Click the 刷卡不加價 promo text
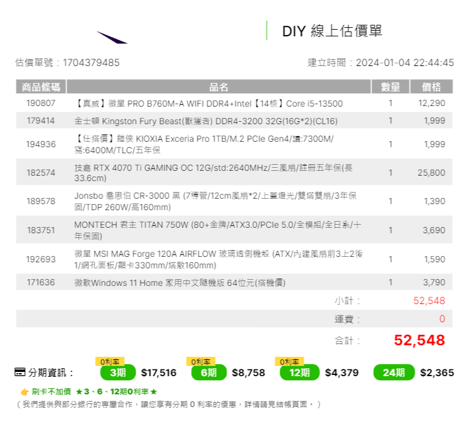The height and width of the screenshot is (424, 469). pyautogui.click(x=94, y=392)
